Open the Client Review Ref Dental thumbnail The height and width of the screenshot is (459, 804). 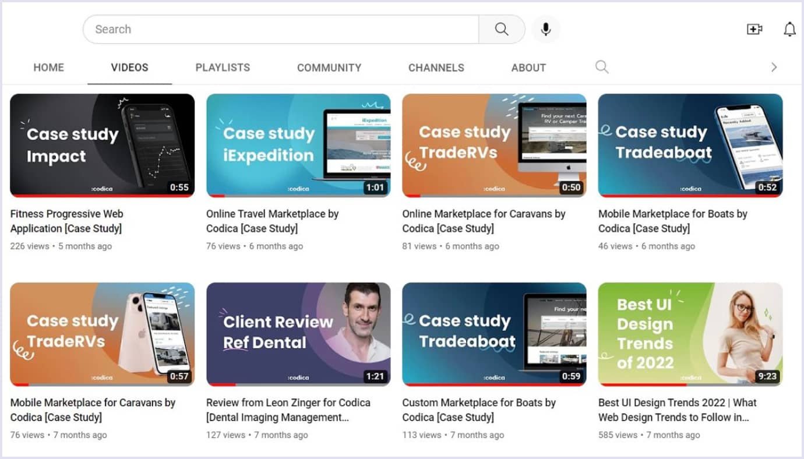point(298,334)
